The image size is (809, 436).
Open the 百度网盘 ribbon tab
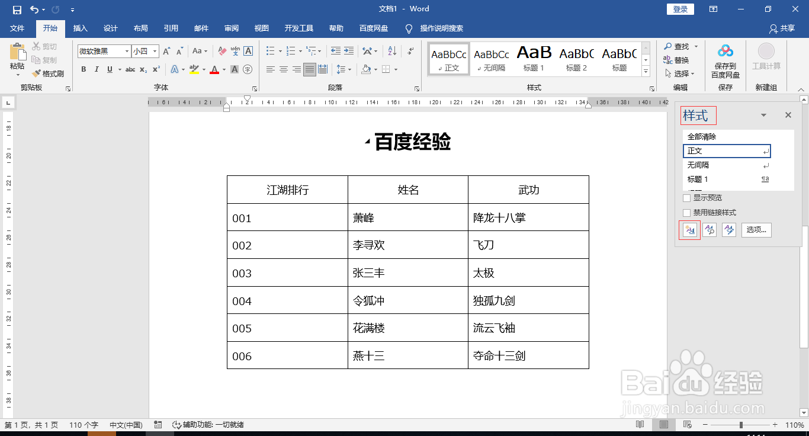373,28
